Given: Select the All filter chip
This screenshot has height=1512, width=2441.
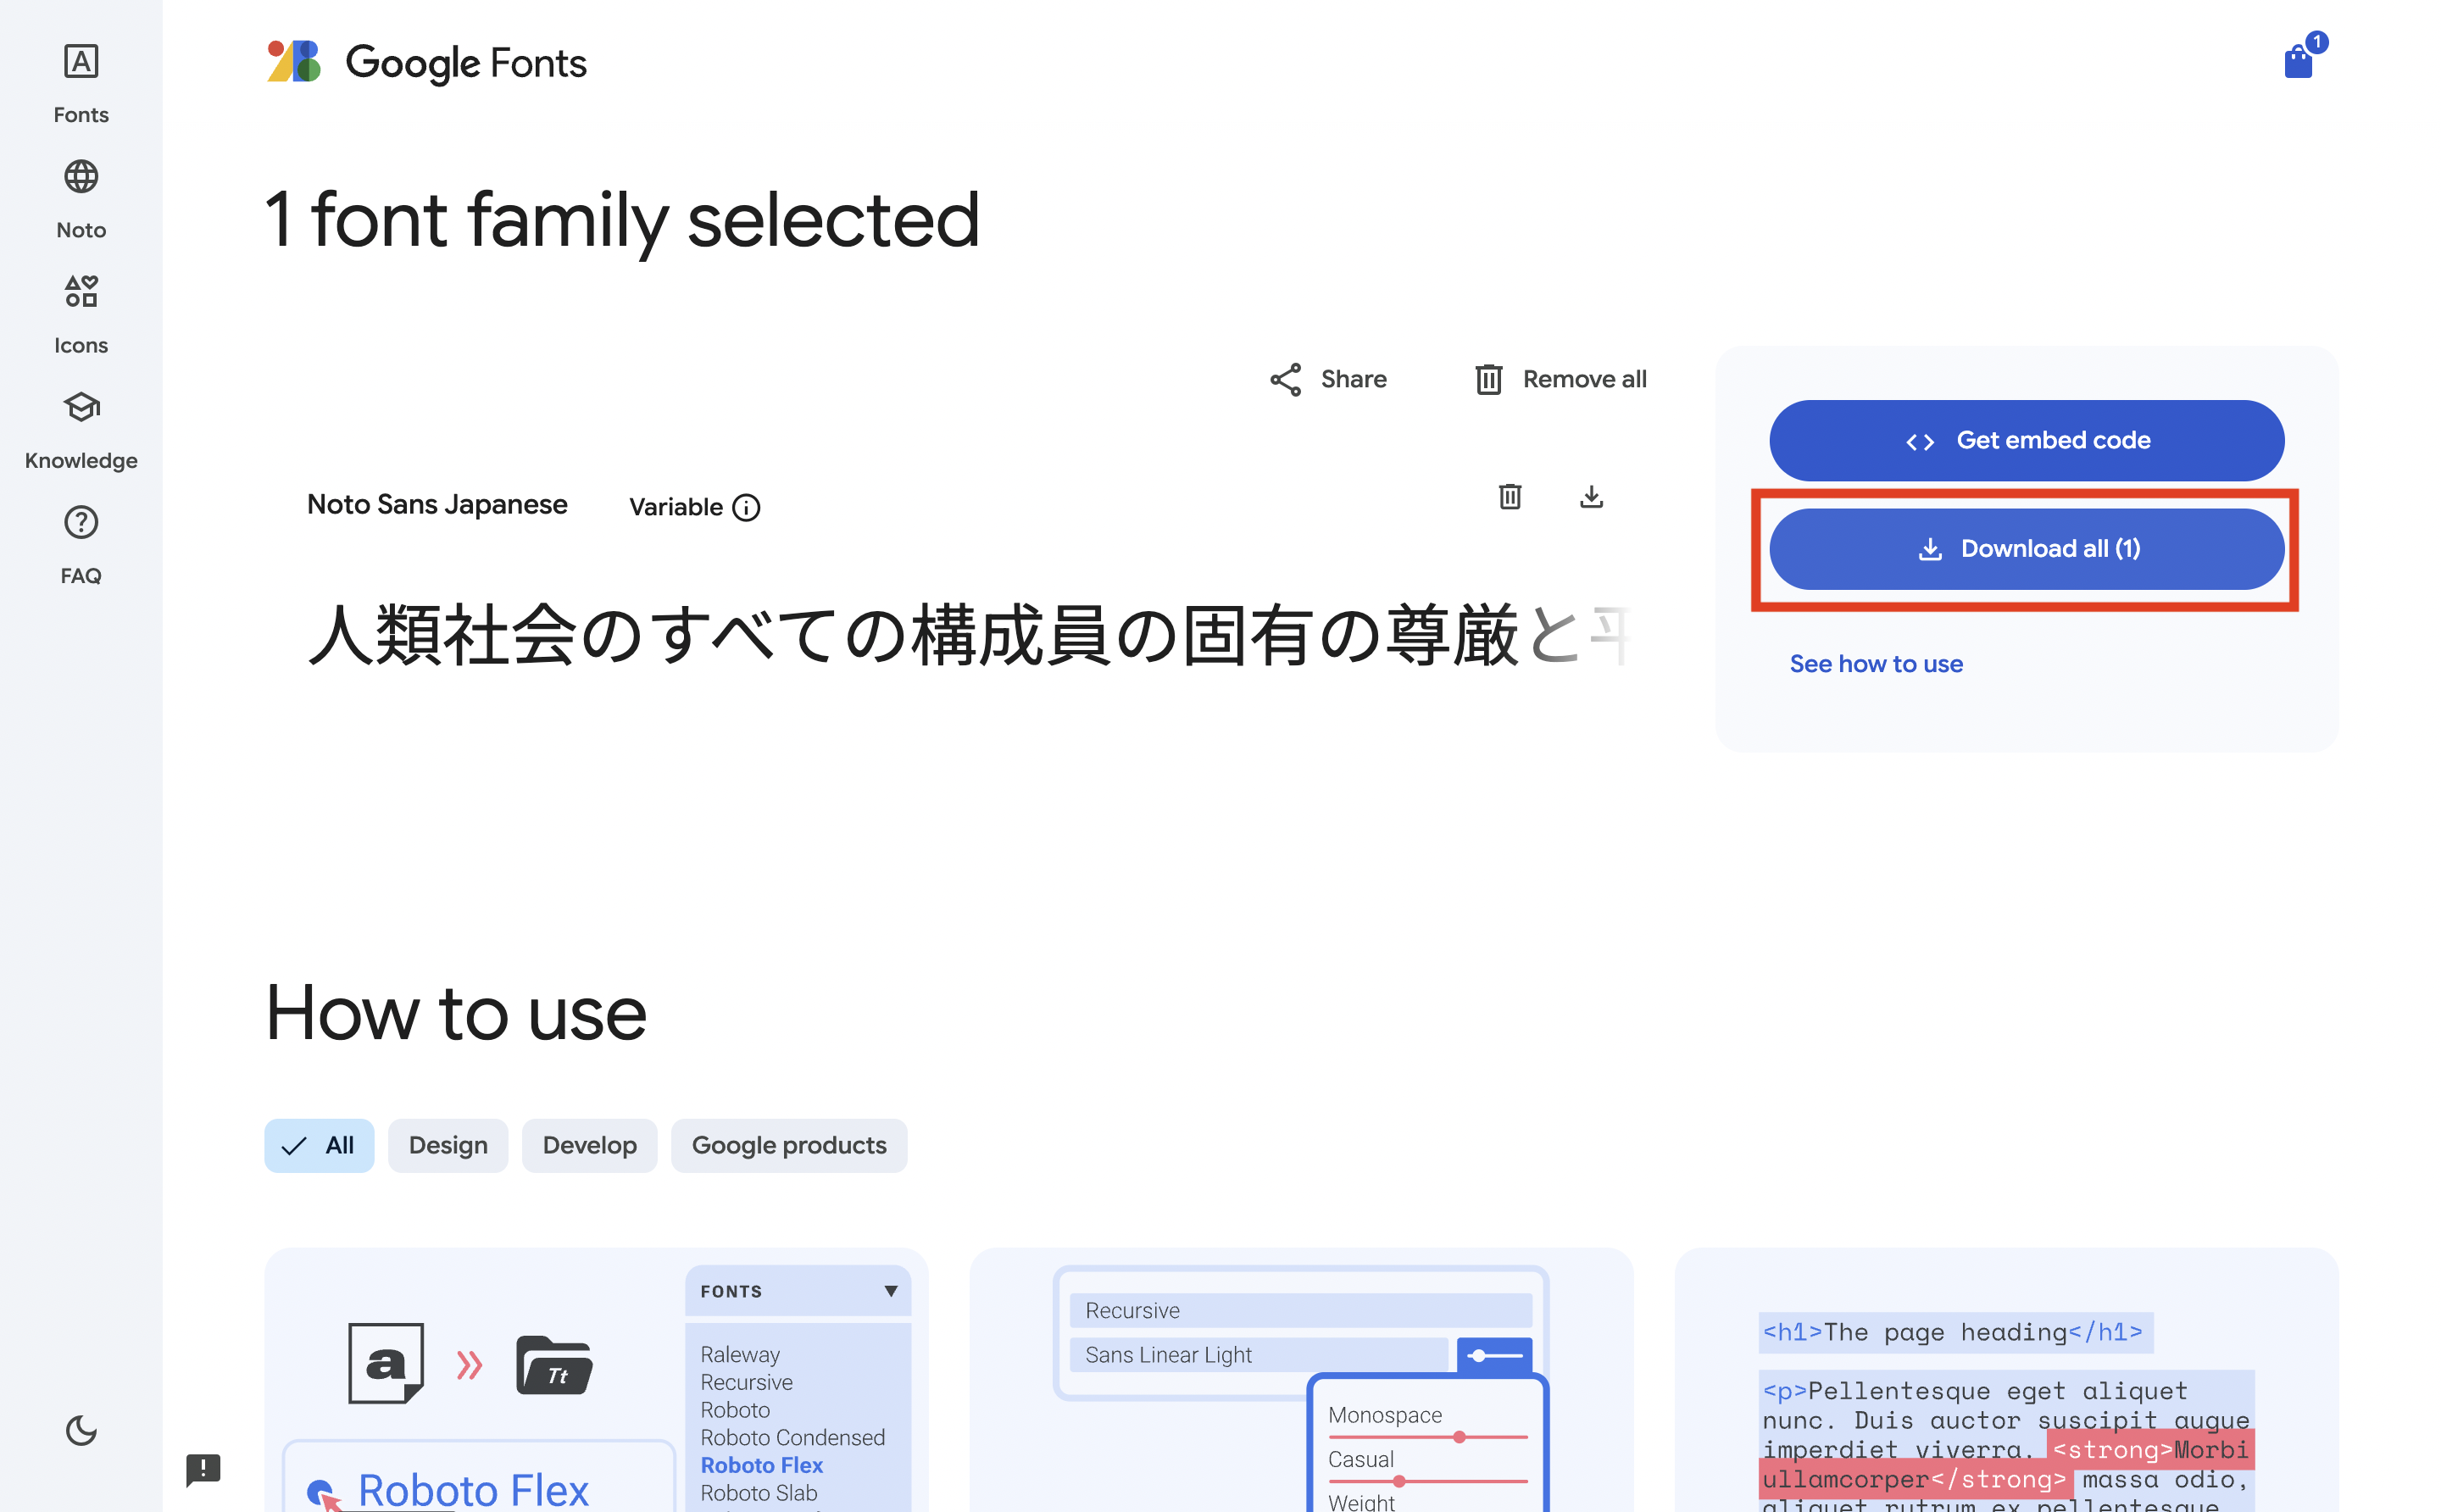Looking at the screenshot, I should click(319, 1145).
